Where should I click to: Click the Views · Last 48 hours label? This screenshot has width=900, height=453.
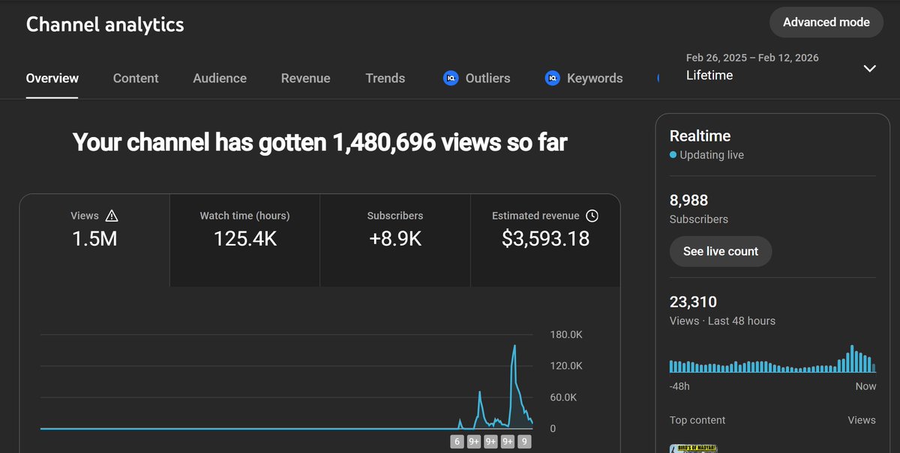point(722,320)
